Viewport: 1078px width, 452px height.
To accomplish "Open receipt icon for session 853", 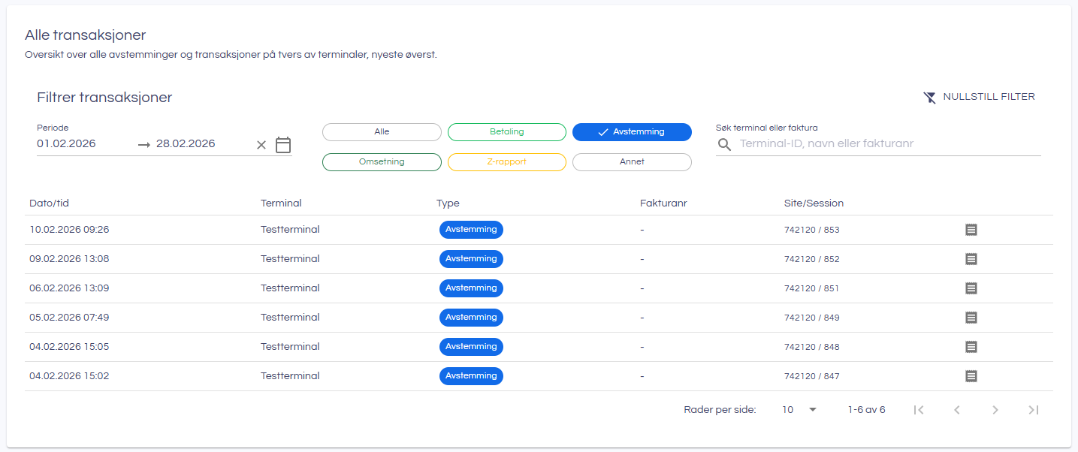I will pyautogui.click(x=971, y=230).
